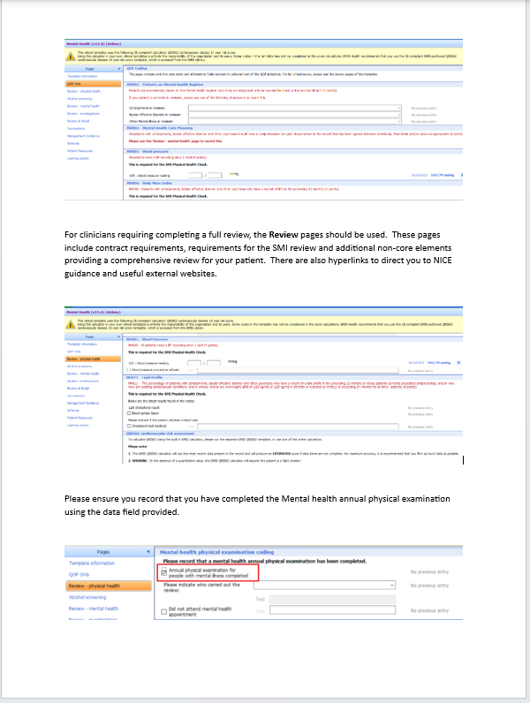Image resolution: width=530 pixels, height=703 pixels.
Task: Click the 'QOF Coding' section heading
Action: pyautogui.click(x=137, y=69)
